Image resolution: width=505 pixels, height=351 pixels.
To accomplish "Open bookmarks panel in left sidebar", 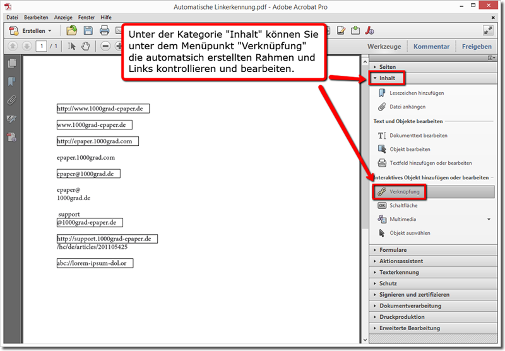I will [12, 81].
